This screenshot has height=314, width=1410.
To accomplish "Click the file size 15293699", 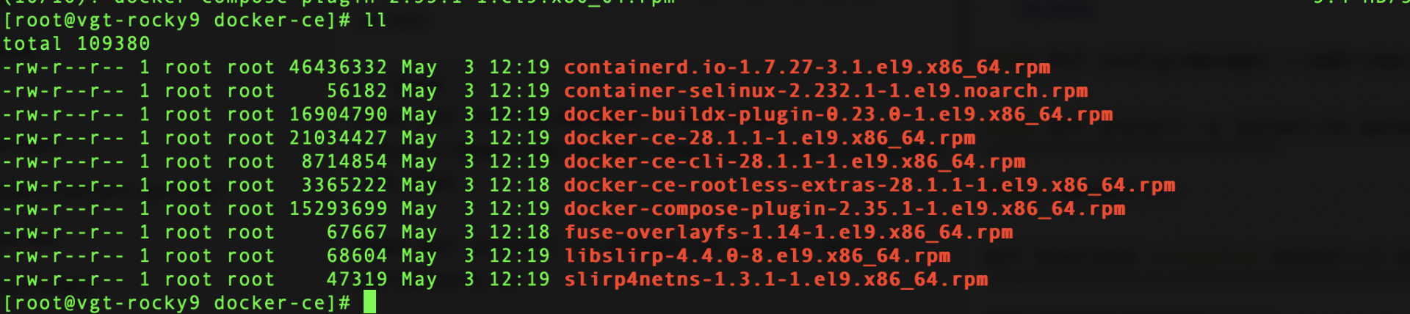I will click(x=338, y=208).
